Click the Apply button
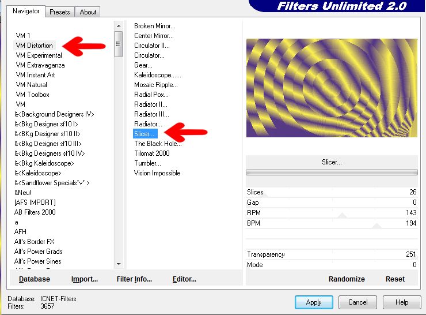Viewport: 426px width, 315px height. point(314,302)
